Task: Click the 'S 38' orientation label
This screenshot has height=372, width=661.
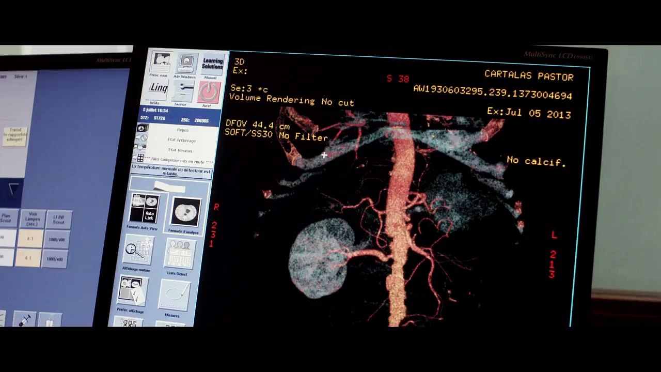Action: click(398, 79)
